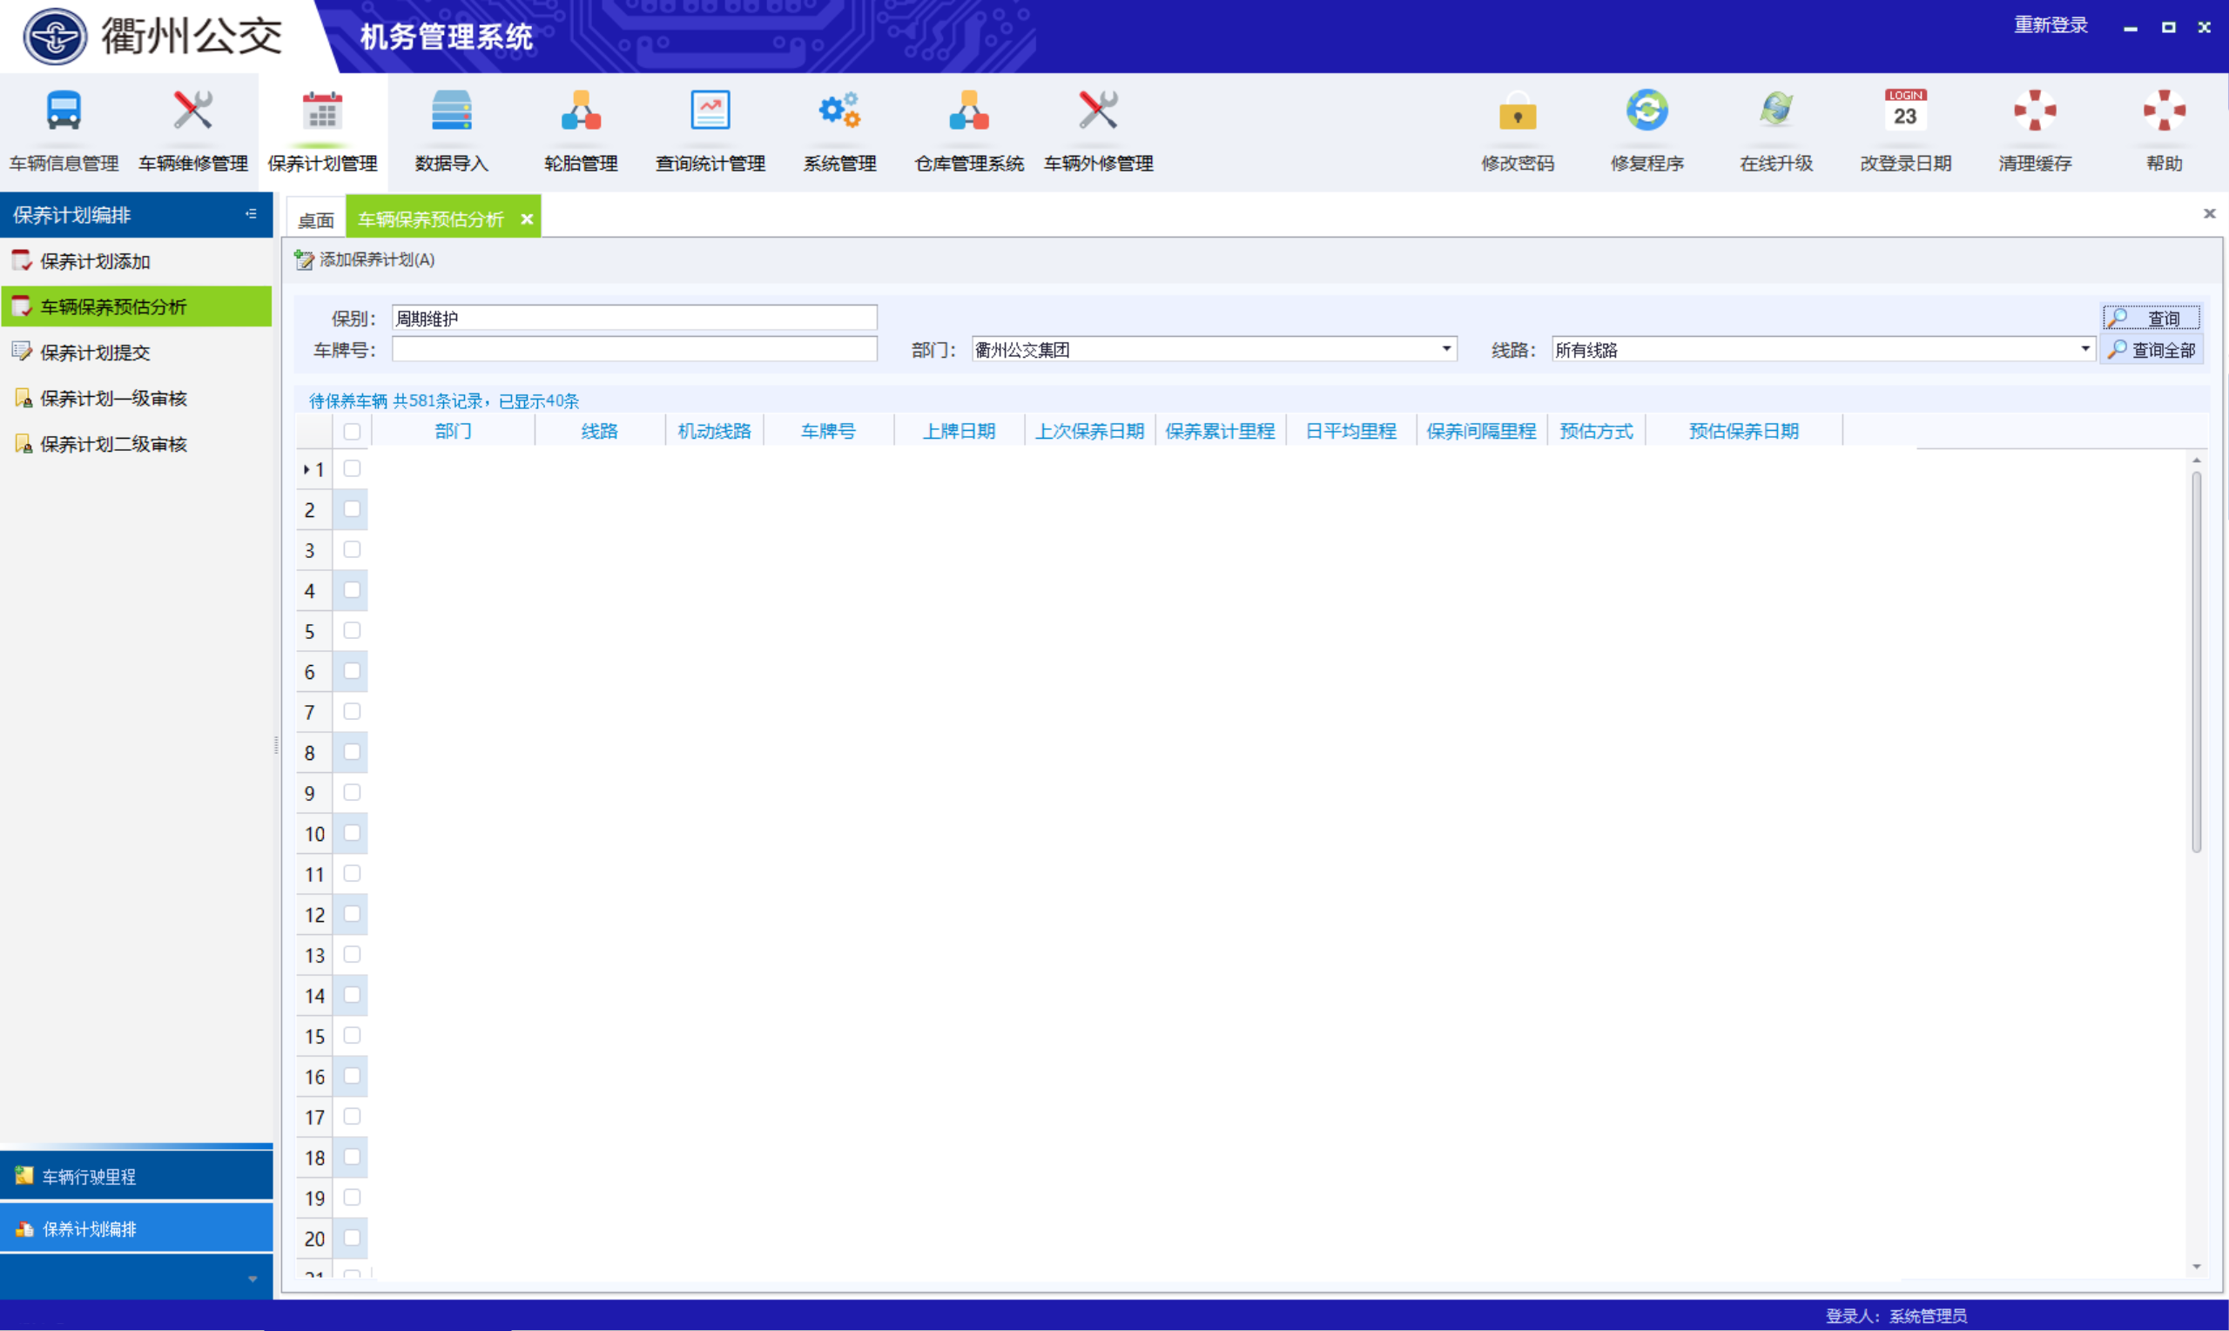This screenshot has height=1331, width=2229.
Task: Open 仓库管理系统 module
Action: tap(969, 128)
